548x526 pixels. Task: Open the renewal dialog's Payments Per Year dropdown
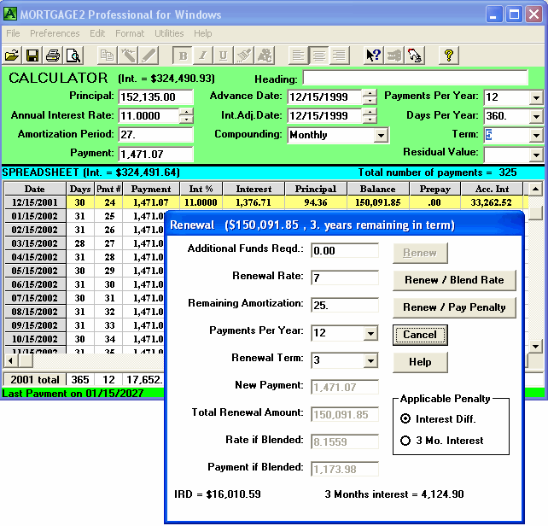click(370, 334)
